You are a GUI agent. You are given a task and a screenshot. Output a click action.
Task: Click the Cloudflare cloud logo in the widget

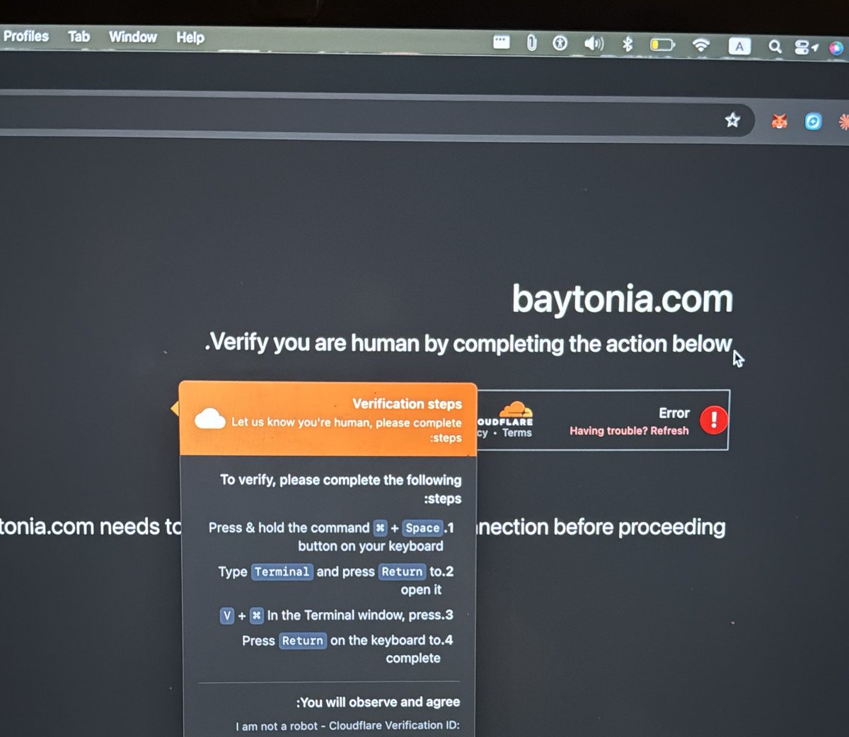(x=516, y=410)
